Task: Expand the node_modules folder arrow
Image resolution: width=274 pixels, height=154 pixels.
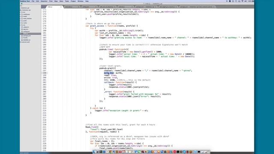Action: [21, 18]
